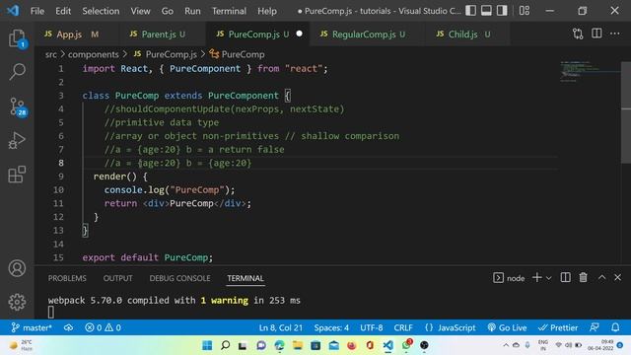The image size is (631, 355).
Task: Synchronize changes cloud icon in status bar
Action: [68, 327]
